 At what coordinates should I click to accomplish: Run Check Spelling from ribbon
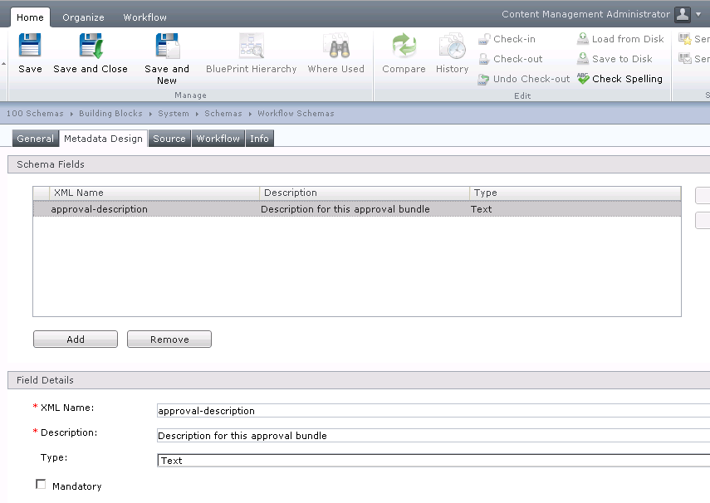(x=619, y=79)
